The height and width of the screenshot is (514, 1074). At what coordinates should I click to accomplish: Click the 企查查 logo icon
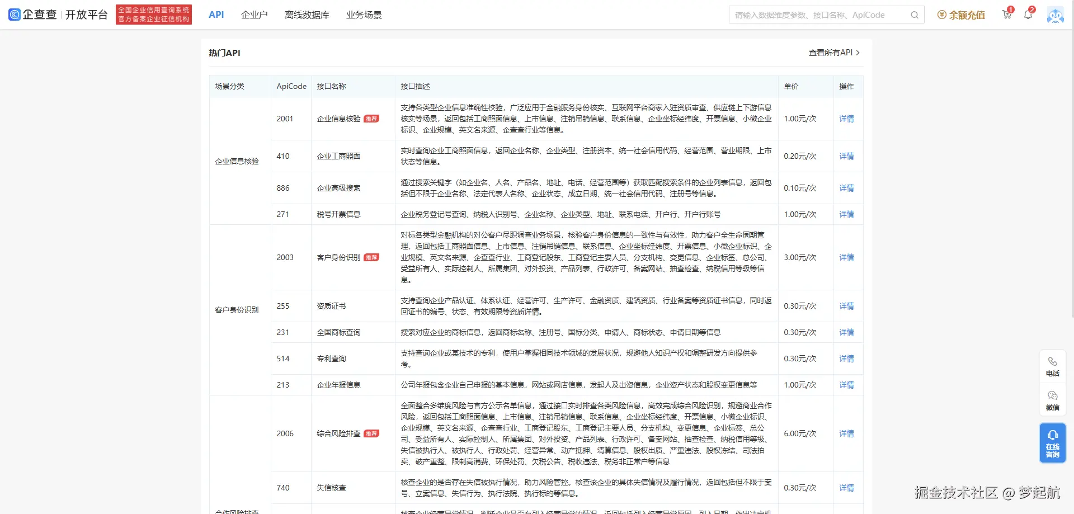tap(15, 15)
